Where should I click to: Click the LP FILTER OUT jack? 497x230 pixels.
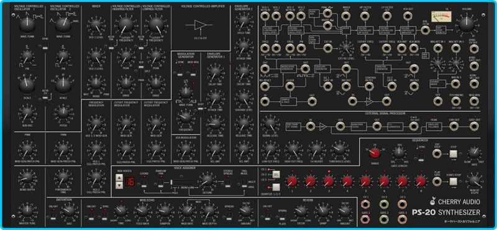click(386, 16)
